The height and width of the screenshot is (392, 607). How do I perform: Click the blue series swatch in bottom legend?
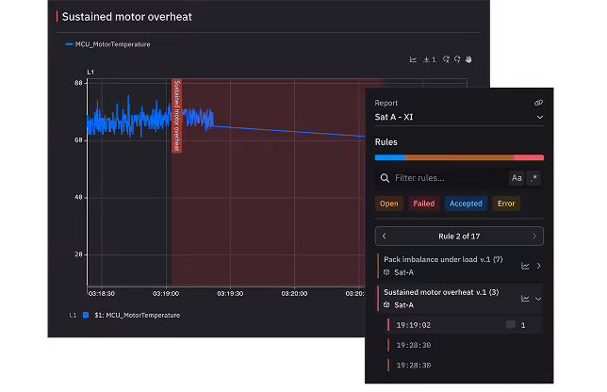coord(86,315)
